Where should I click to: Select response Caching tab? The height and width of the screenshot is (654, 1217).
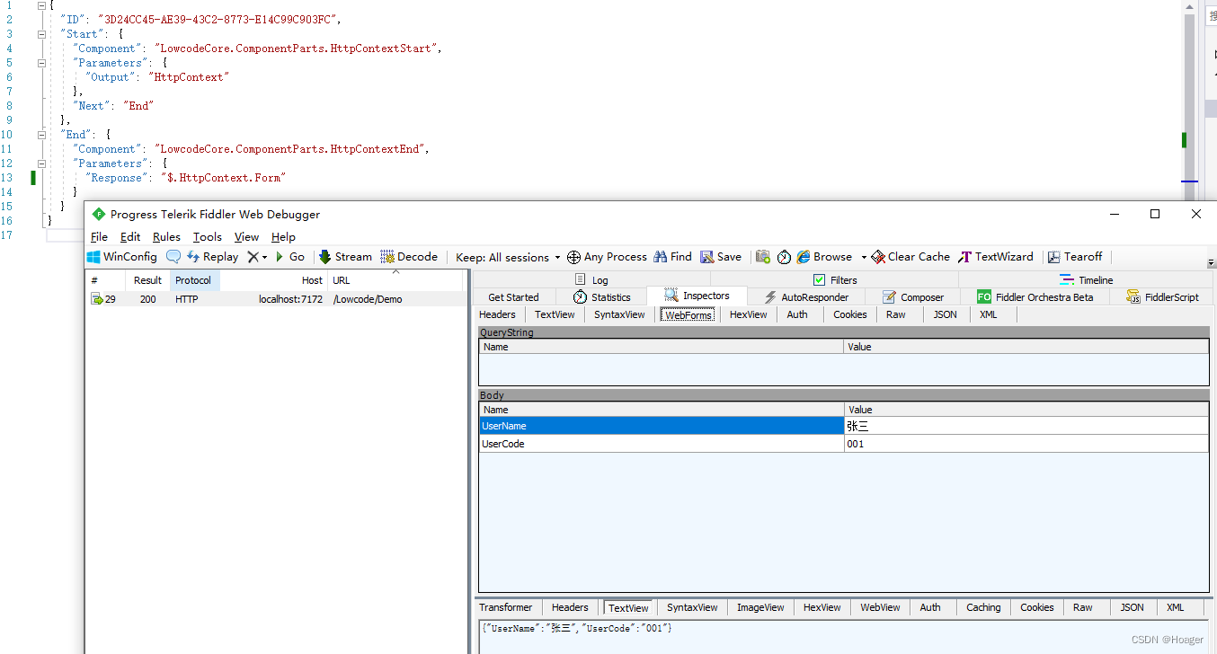(983, 607)
